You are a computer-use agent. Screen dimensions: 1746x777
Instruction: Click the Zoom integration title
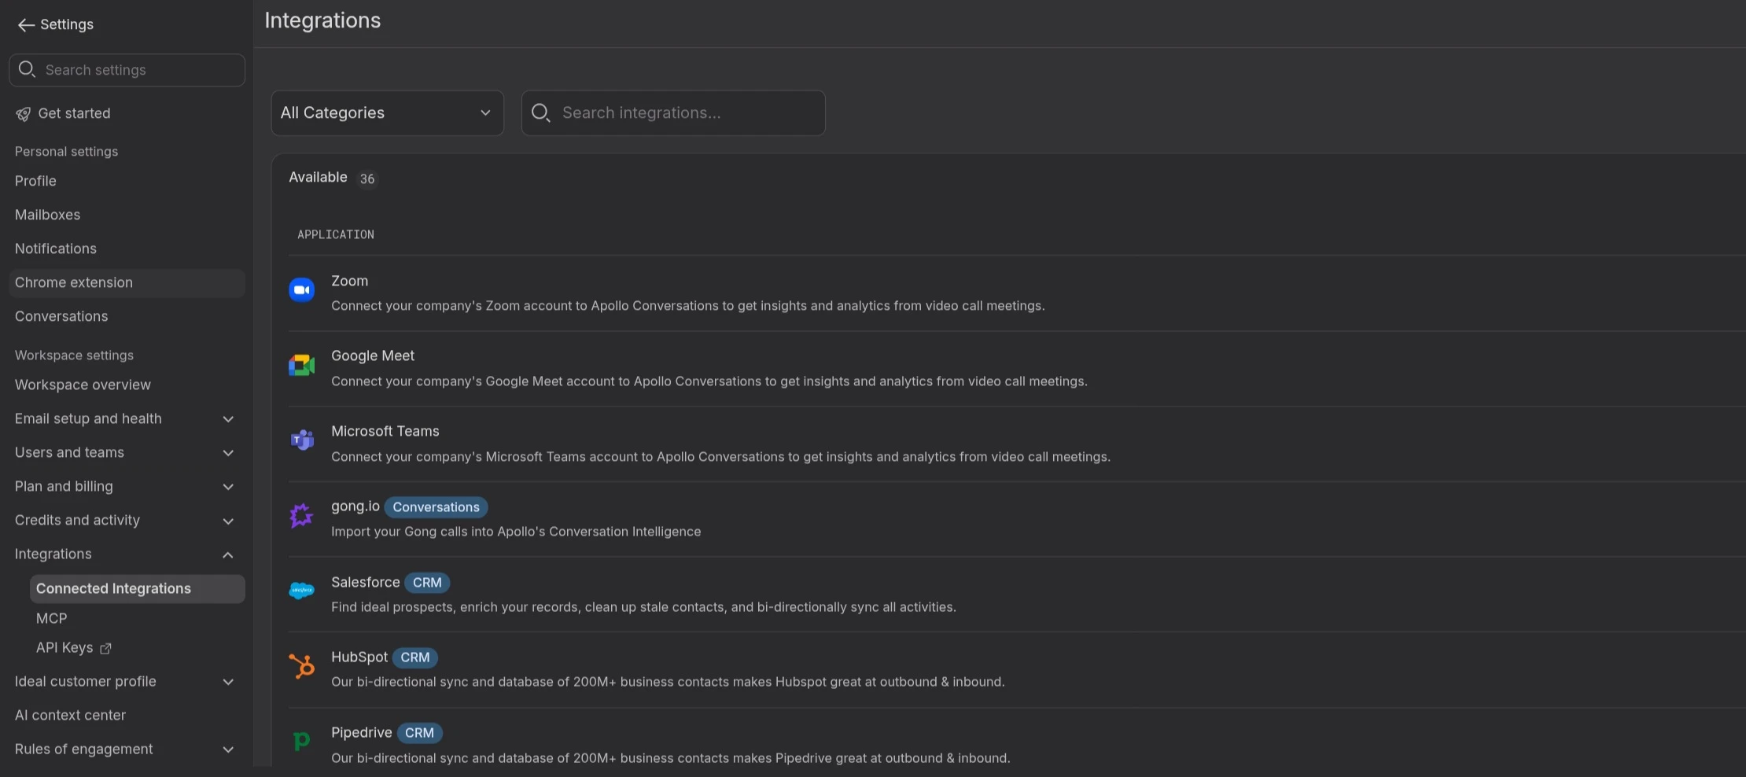click(x=349, y=281)
